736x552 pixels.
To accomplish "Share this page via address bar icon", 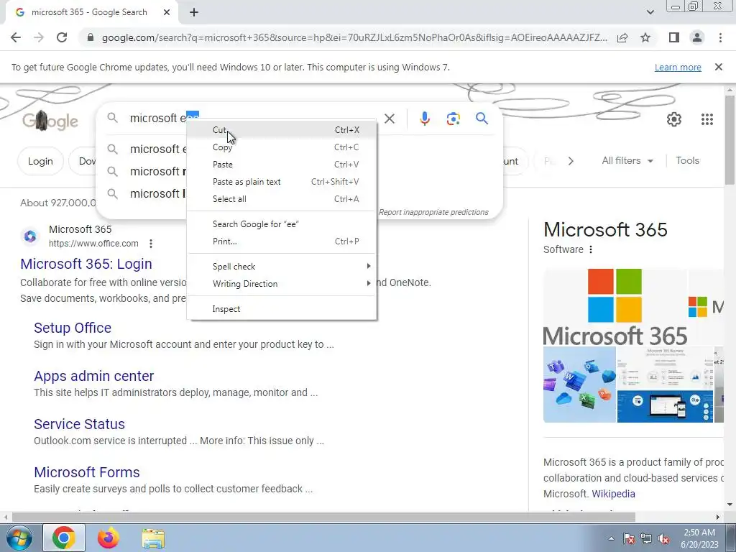I will pos(622,37).
